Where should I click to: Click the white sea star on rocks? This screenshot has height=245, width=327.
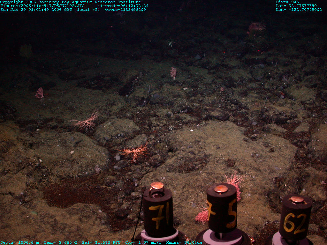171,42
